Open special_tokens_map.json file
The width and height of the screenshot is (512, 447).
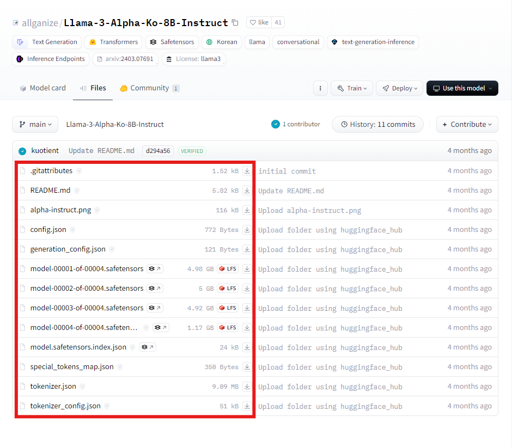point(72,366)
